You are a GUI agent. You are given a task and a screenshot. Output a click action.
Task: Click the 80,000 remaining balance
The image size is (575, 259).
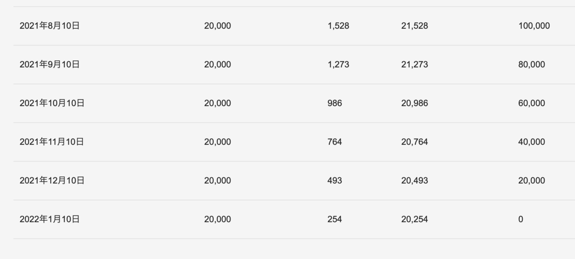point(531,65)
